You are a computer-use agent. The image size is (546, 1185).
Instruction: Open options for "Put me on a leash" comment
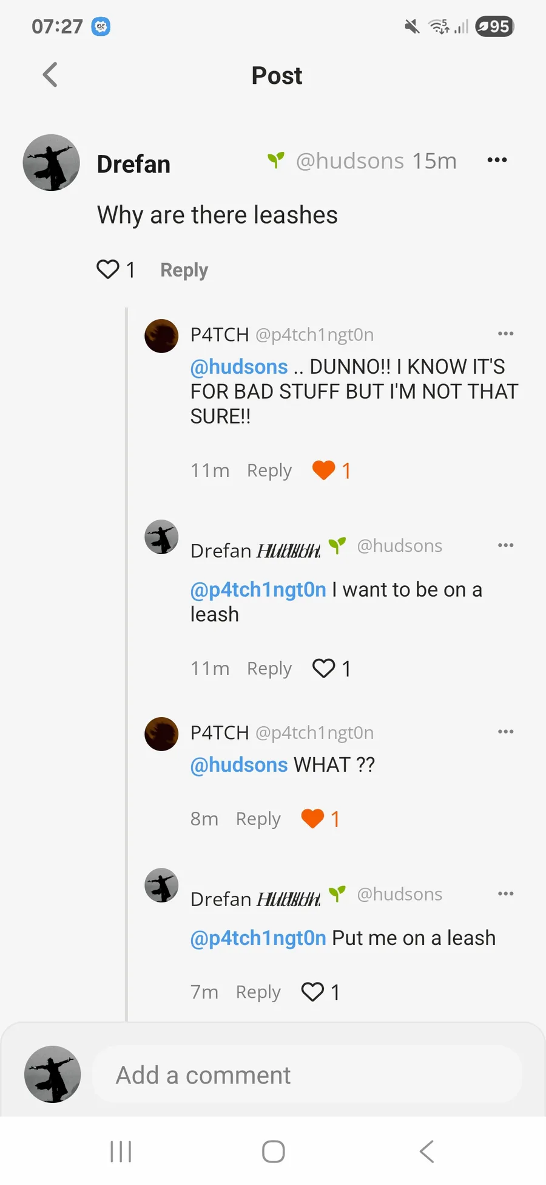[x=505, y=894]
